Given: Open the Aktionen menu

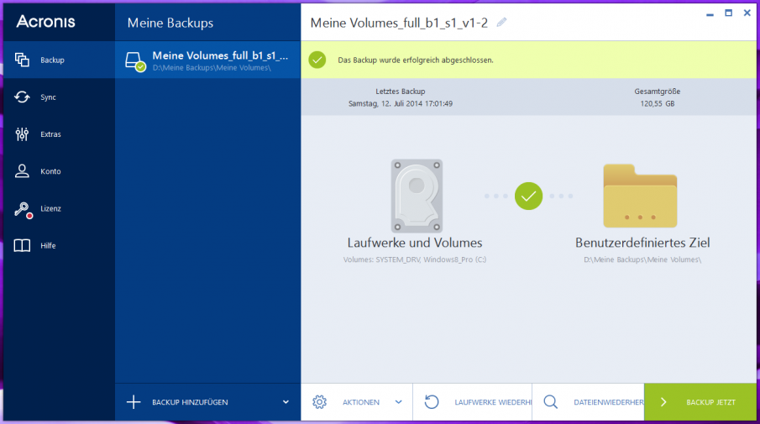Looking at the screenshot, I should coord(357,402).
